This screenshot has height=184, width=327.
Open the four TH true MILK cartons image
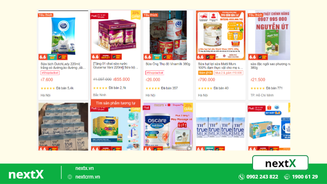point(221,127)
